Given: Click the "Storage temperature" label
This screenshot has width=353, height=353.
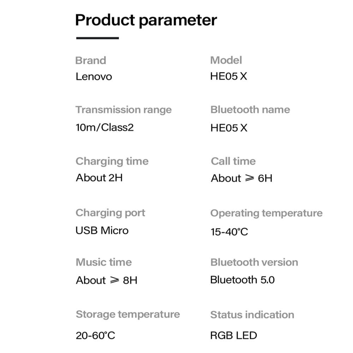Looking at the screenshot, I should click(127, 315).
